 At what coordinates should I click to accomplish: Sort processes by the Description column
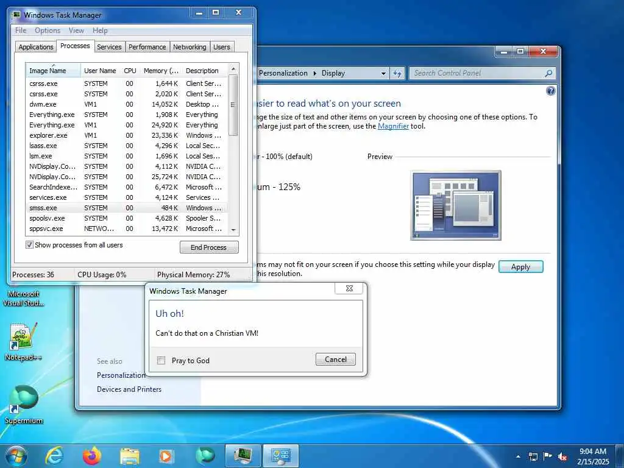pyautogui.click(x=206, y=71)
